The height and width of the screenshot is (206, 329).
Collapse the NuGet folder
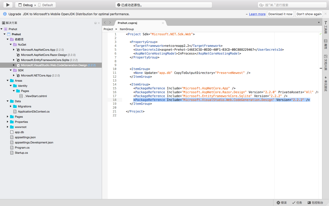coord(11,45)
